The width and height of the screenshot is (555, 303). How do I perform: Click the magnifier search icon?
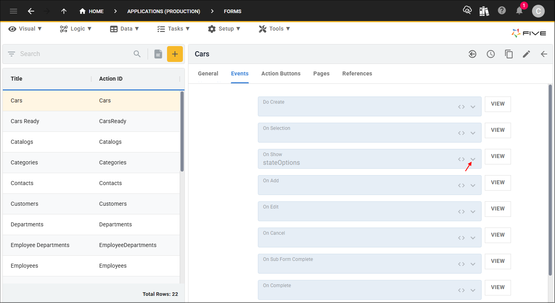coord(137,54)
